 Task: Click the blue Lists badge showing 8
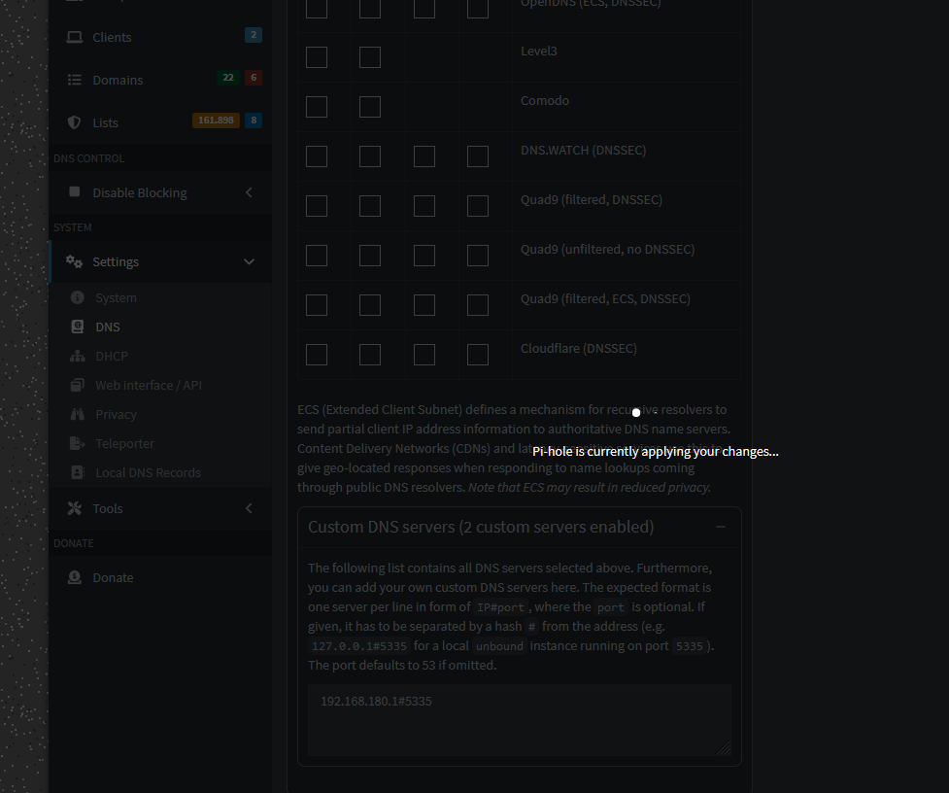[x=254, y=120]
